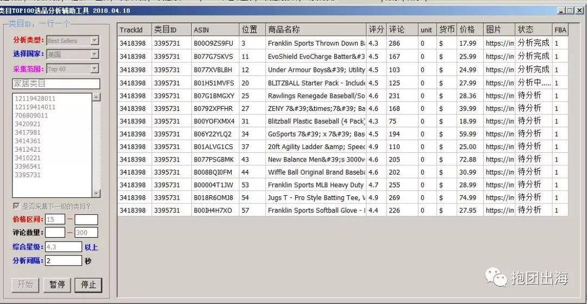Select category ID 3414361 in list
The width and height of the screenshot is (587, 304).
28,141
